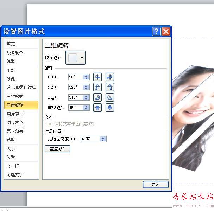This screenshot has height=211, width=214.
Task: Click the 关闭 close button
Action: click(156, 185)
